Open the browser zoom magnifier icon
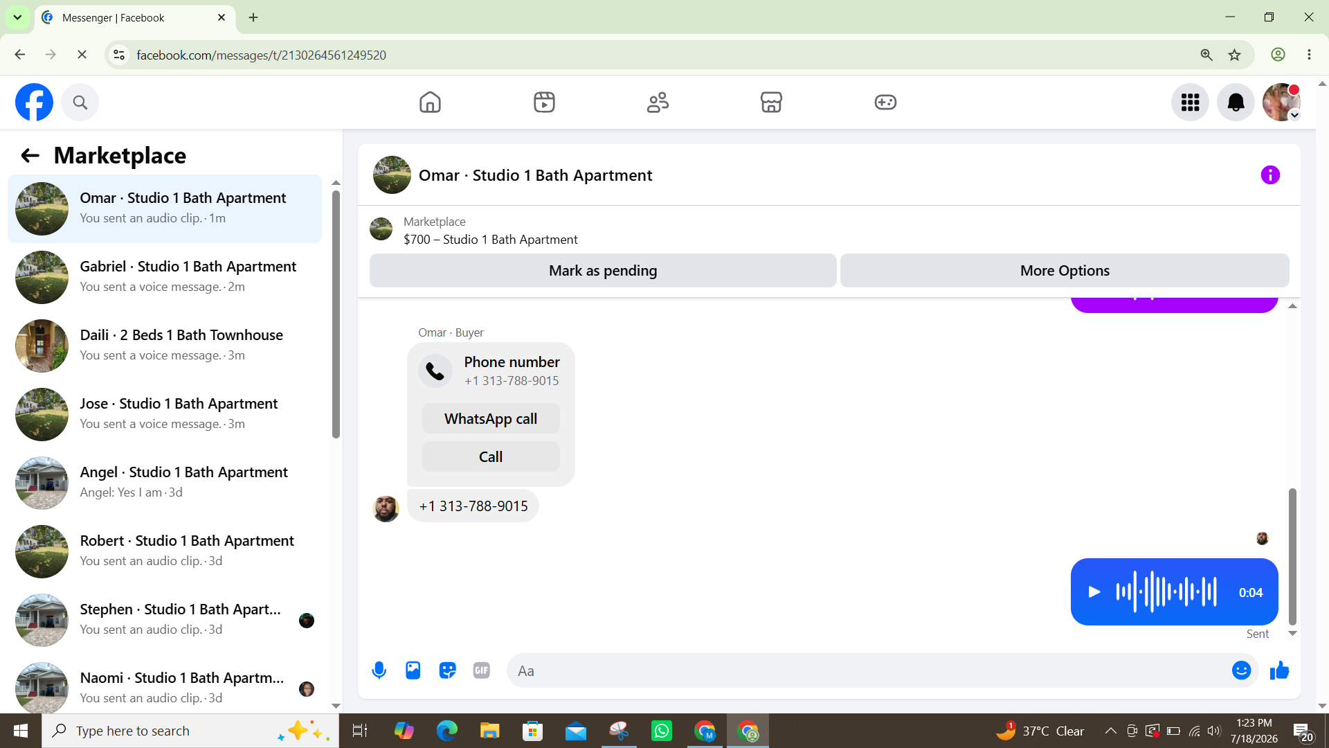1329x748 pixels. pyautogui.click(x=1206, y=55)
